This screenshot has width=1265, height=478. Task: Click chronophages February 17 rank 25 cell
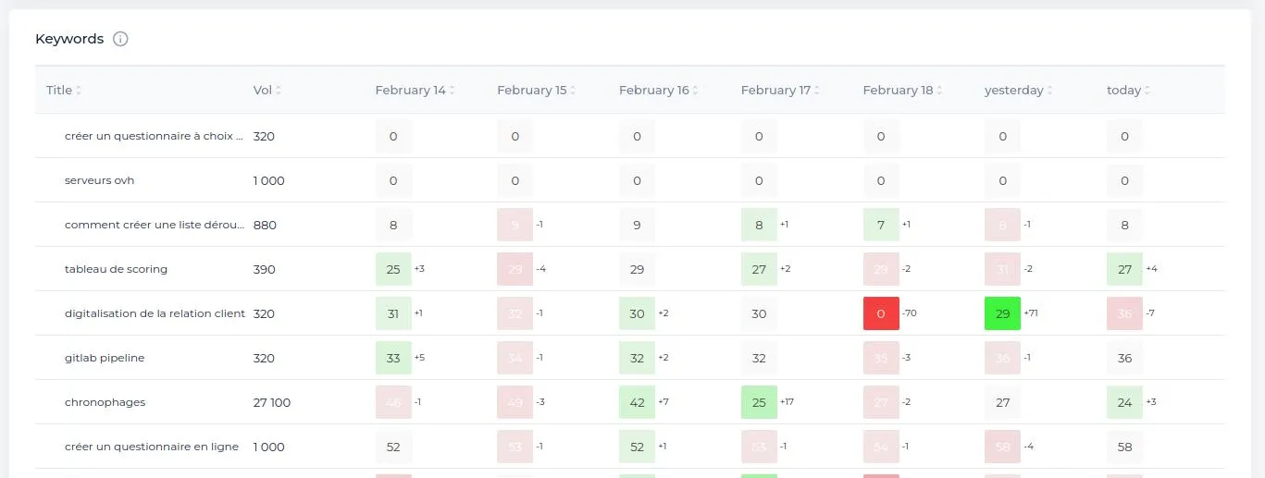click(x=759, y=402)
